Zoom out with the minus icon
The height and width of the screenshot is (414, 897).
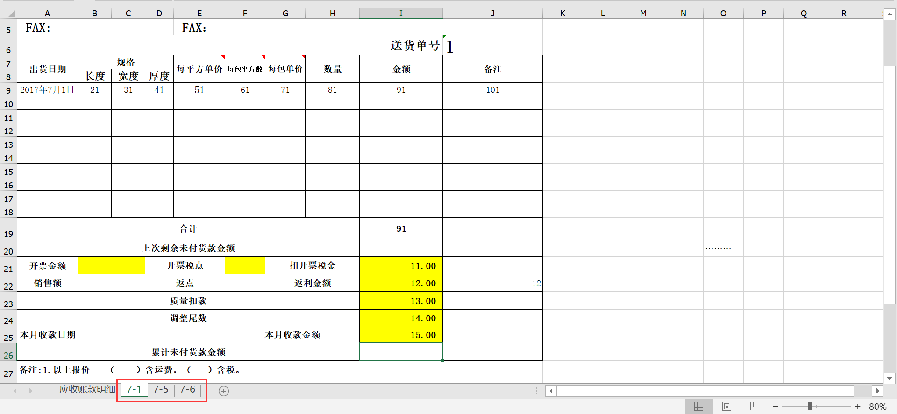(776, 407)
